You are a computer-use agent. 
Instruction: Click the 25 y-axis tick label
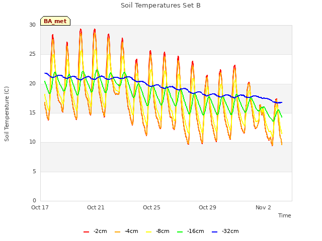(32, 54)
